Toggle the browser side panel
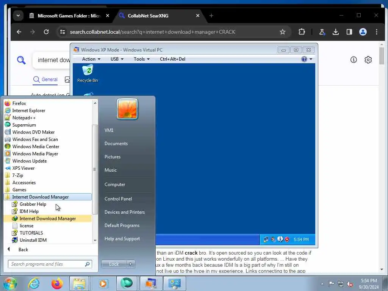This screenshot has height=291, width=388. coord(349,32)
